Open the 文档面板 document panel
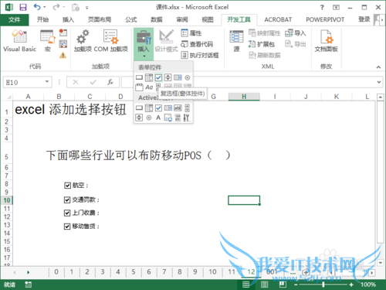This screenshot has width=386, height=290. 327,41
